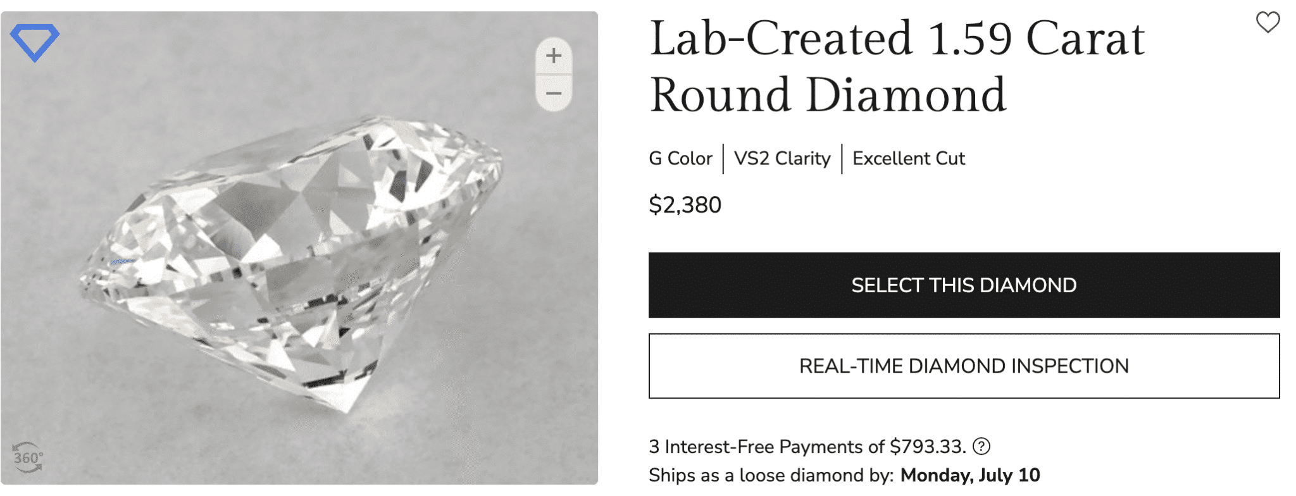Select the G Color label
The width and height of the screenshot is (1296, 496).
(x=680, y=158)
